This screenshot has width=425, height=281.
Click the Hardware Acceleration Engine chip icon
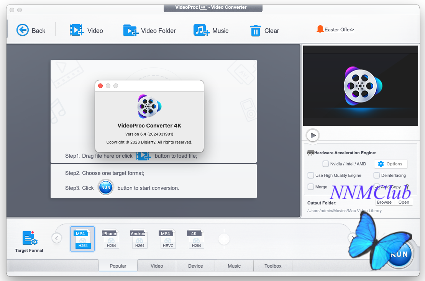tap(311, 153)
